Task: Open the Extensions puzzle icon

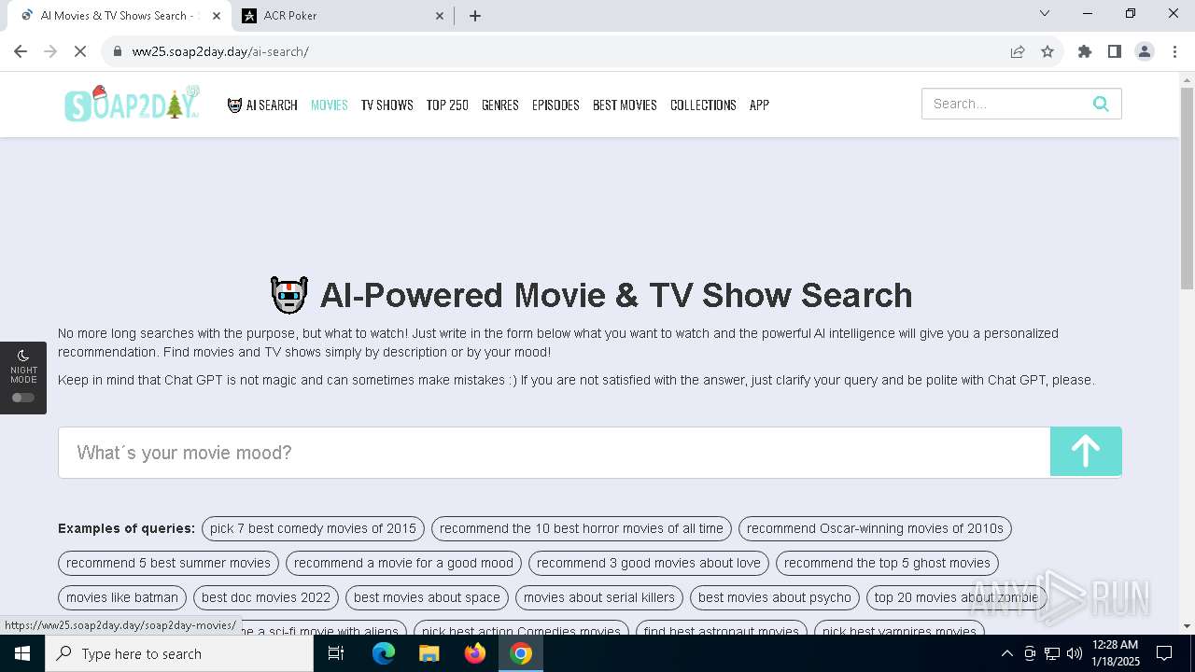Action: tap(1085, 51)
